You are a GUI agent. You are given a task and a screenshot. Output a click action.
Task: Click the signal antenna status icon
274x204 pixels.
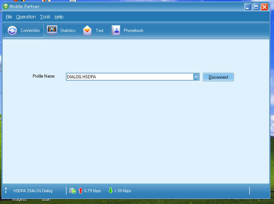(6, 190)
